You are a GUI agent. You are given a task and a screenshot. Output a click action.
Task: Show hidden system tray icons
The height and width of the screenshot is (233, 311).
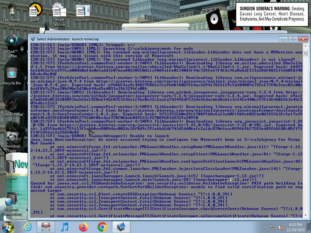265,228
